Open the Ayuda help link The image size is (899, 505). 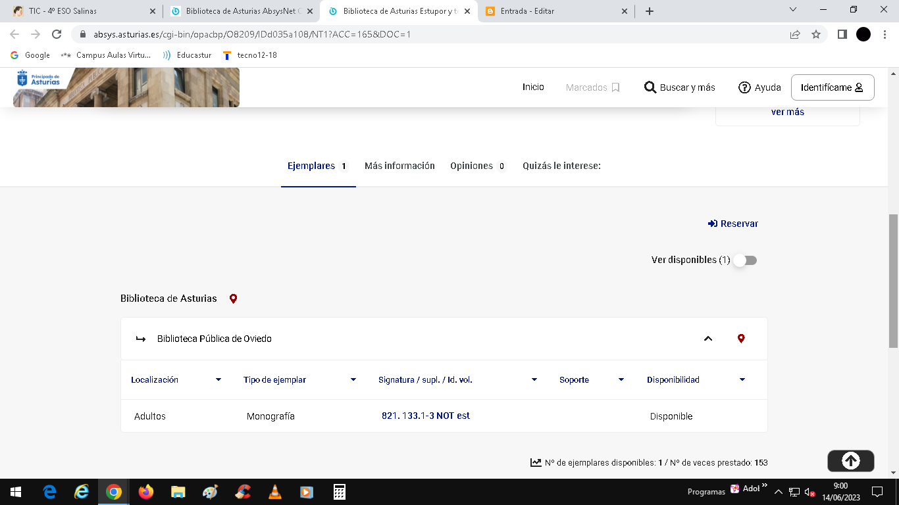[759, 87]
